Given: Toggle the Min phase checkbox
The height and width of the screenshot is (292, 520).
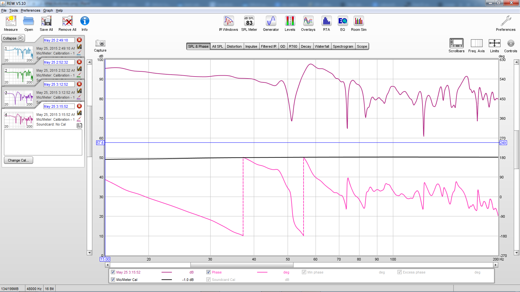Looking at the screenshot, I should [304, 272].
